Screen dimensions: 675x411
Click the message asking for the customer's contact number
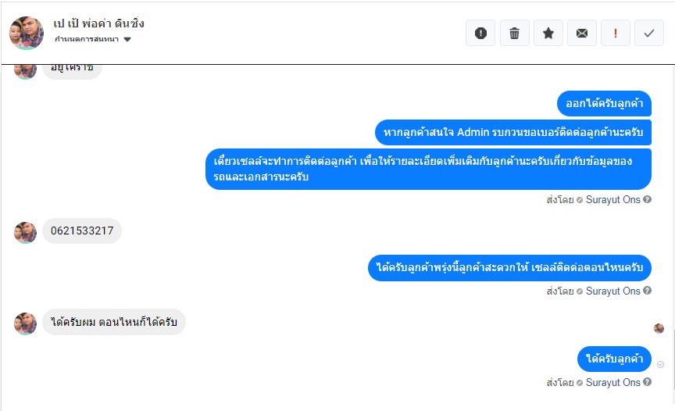tap(512, 132)
